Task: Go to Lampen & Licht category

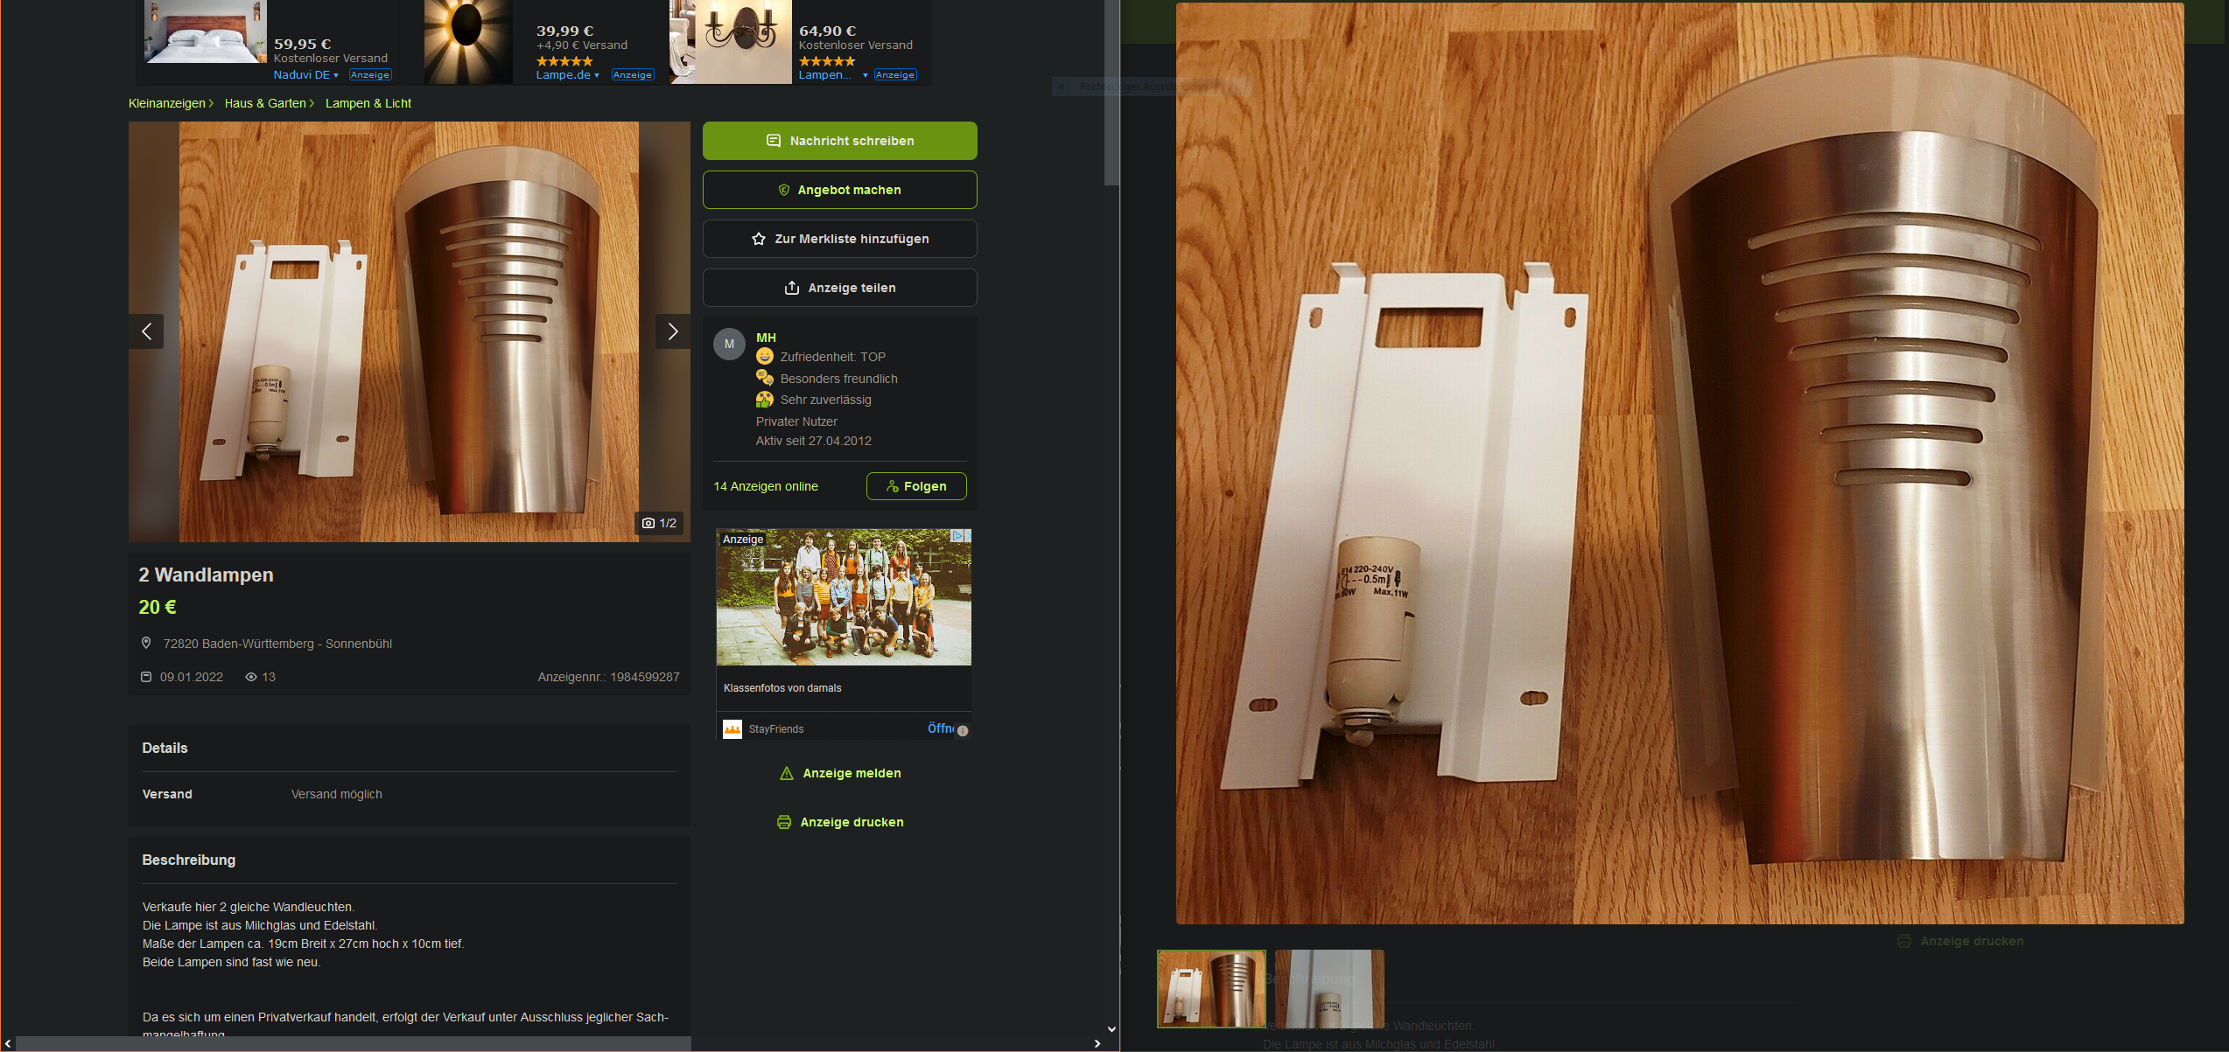Action: [x=368, y=103]
